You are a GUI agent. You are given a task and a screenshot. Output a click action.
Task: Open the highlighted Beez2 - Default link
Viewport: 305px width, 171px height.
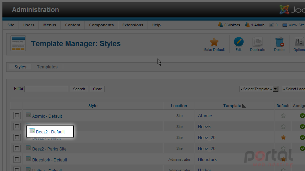(x=50, y=132)
